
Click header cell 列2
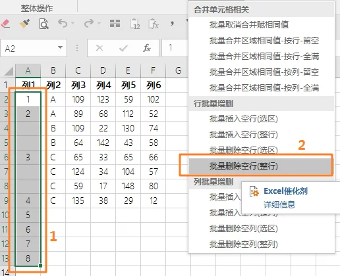click(53, 85)
